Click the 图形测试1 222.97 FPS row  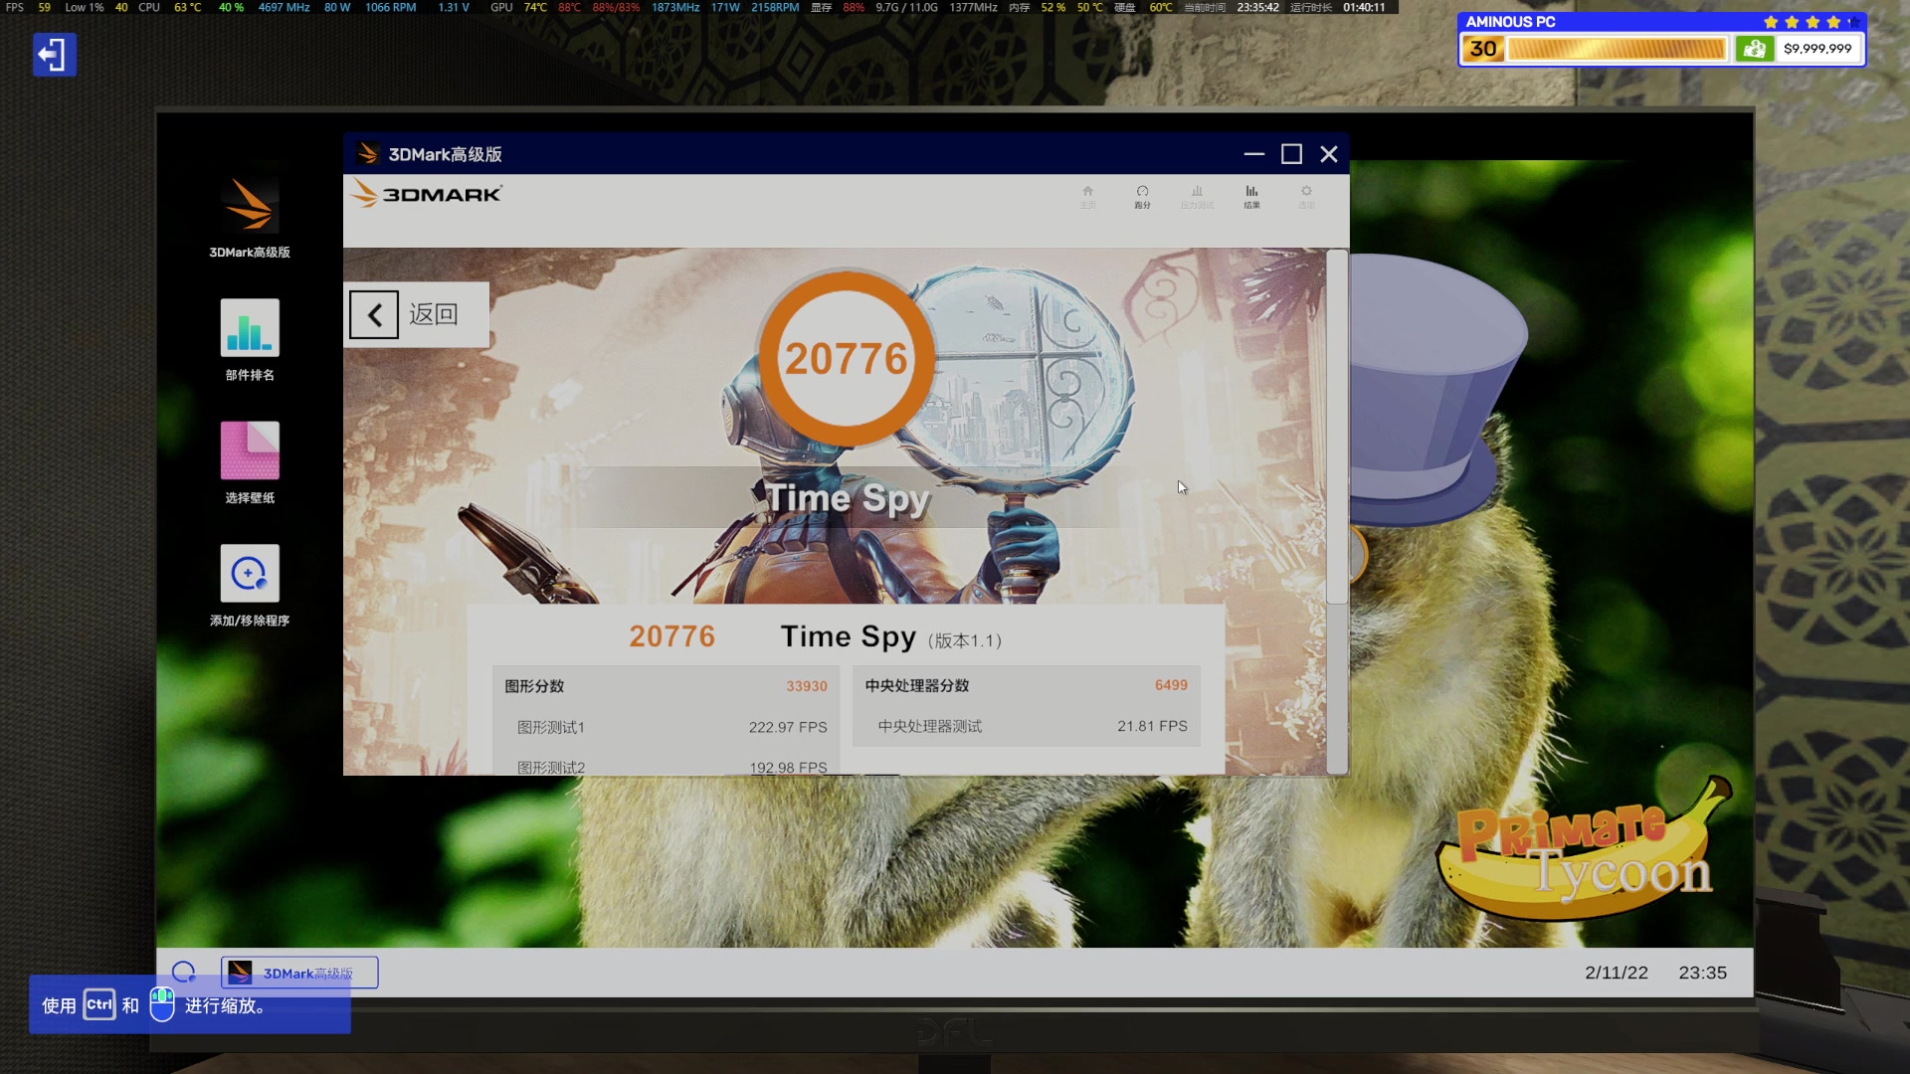pyautogui.click(x=666, y=727)
